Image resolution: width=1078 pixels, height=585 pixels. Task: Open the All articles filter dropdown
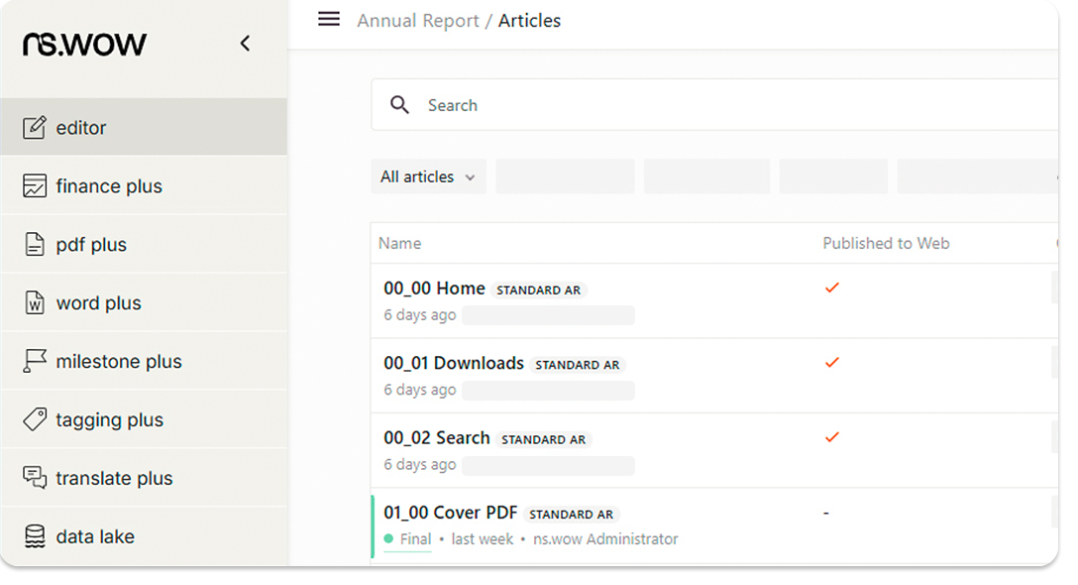[428, 176]
